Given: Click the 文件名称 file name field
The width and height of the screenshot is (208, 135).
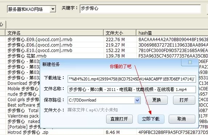Looking at the screenshot, I should tap(132, 90).
